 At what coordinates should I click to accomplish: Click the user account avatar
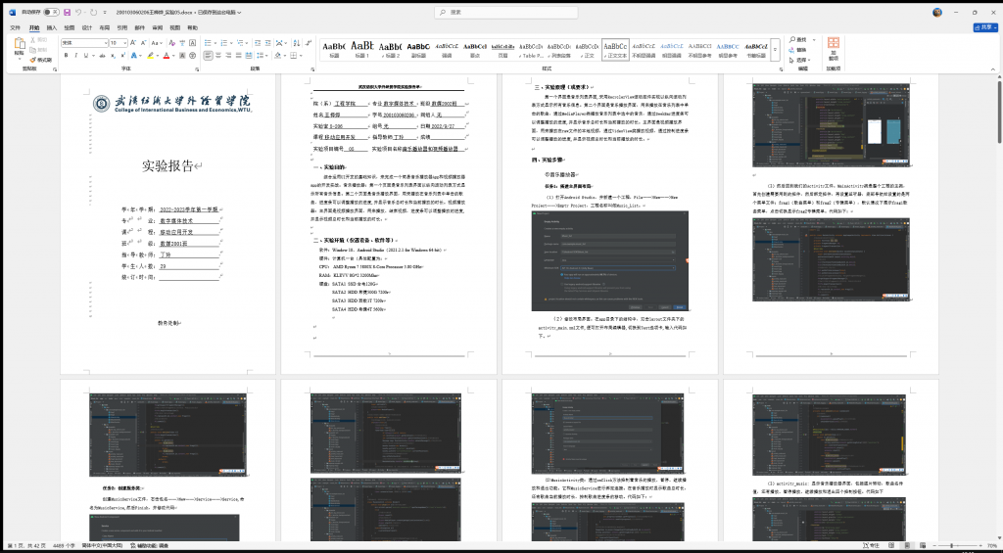[x=936, y=13]
